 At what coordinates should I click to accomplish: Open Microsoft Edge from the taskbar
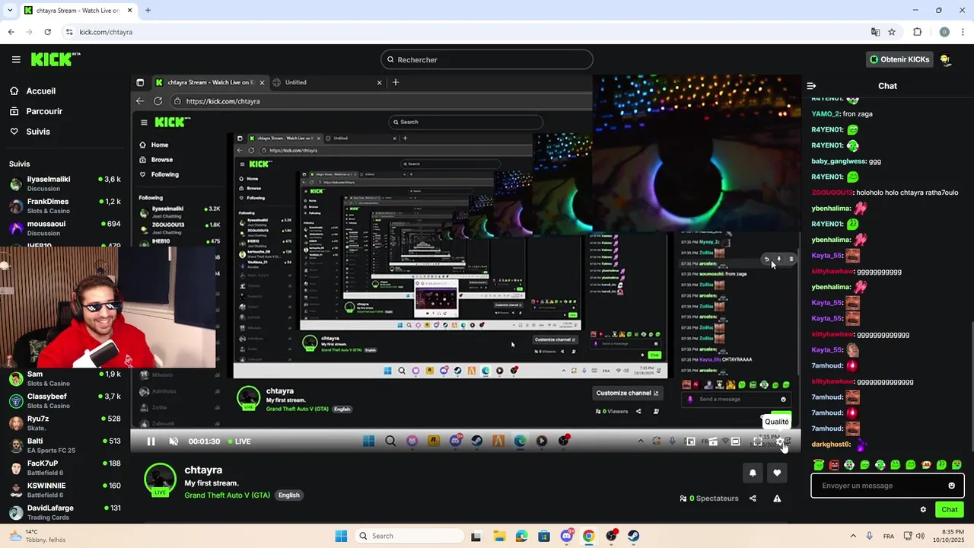(x=521, y=536)
